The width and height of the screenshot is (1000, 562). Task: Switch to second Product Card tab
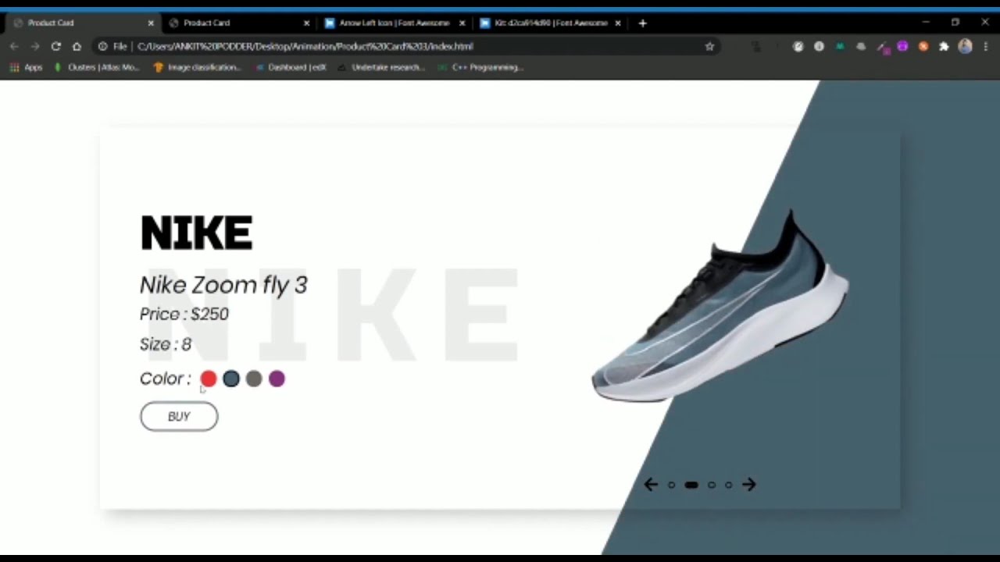tap(238, 23)
